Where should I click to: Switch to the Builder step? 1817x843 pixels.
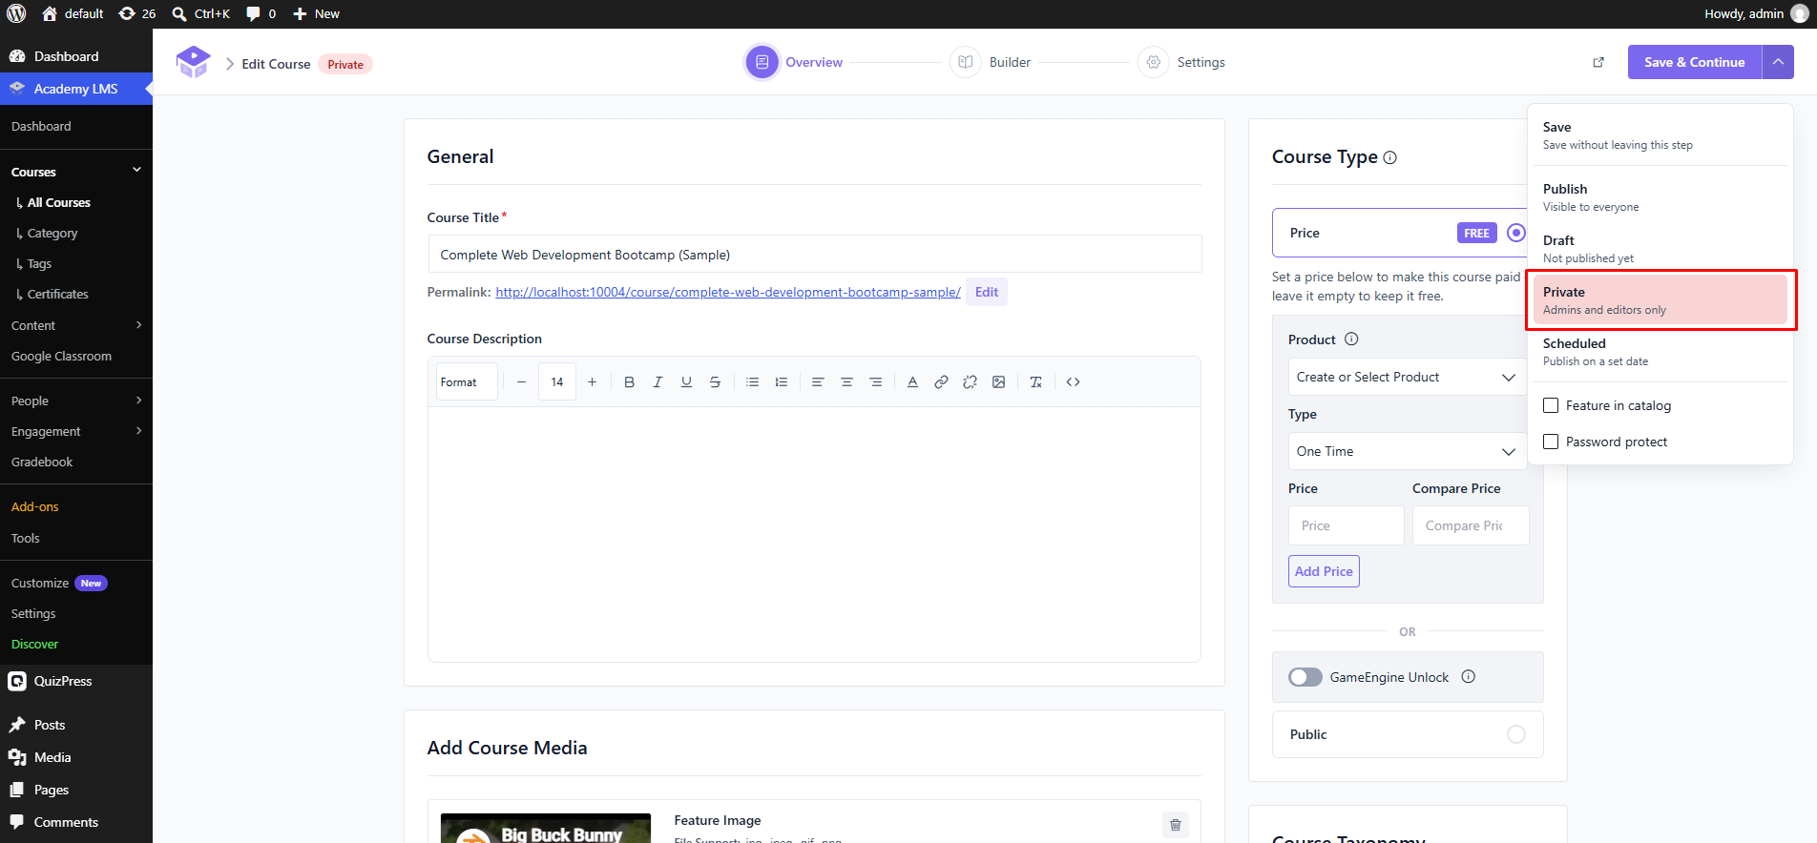tap(991, 62)
